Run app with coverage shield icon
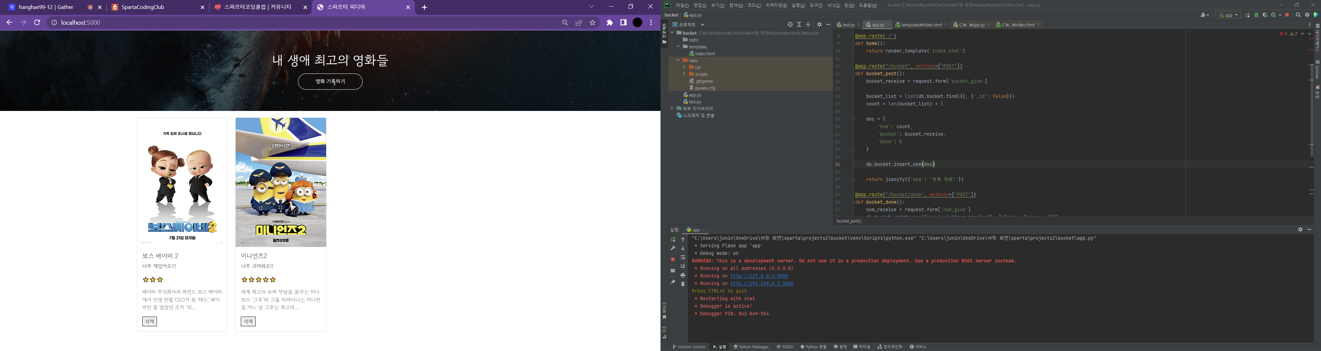 [x=1265, y=15]
